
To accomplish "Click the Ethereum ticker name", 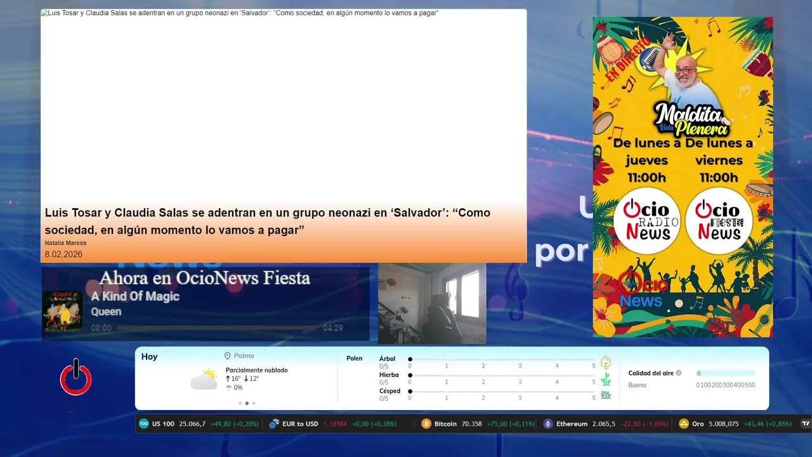I will point(572,424).
